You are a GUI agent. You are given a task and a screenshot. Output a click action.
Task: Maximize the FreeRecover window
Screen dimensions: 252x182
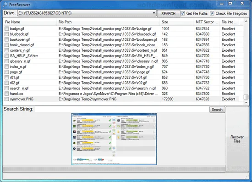(x=230, y=4)
